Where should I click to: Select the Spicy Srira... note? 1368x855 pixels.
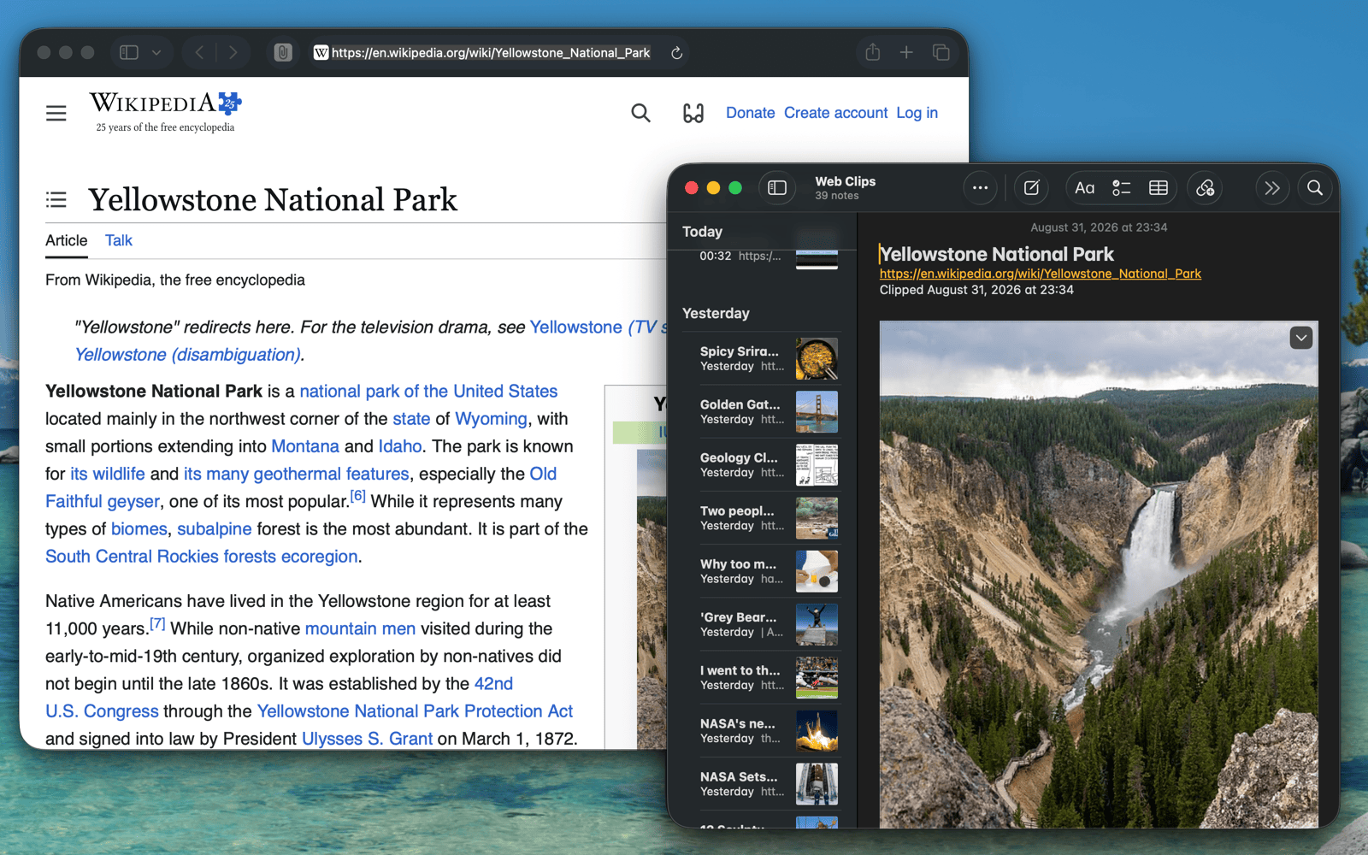pyautogui.click(x=762, y=358)
